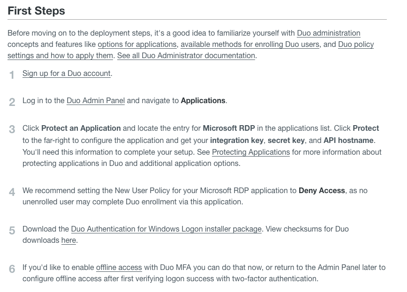Open the "Sign up for a Duo account" link
Screen dimensions: 407x292
(x=66, y=74)
